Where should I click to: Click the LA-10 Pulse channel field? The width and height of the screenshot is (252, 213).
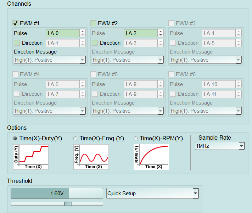click(x=219, y=84)
